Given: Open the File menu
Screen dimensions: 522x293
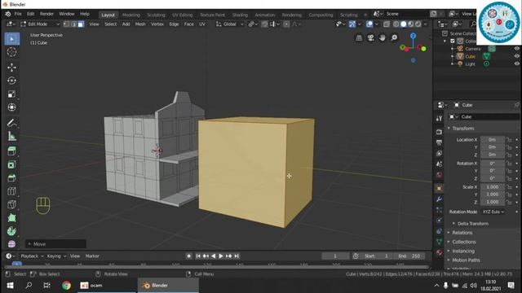Looking at the screenshot, I should coord(18,14).
